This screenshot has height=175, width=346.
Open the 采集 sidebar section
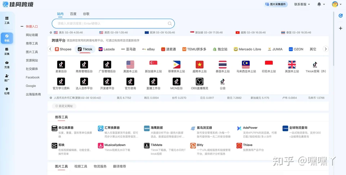(7, 51)
